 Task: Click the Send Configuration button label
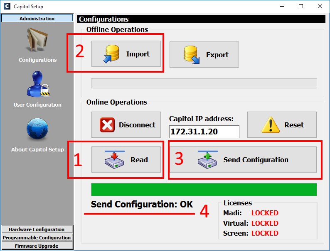(x=256, y=160)
